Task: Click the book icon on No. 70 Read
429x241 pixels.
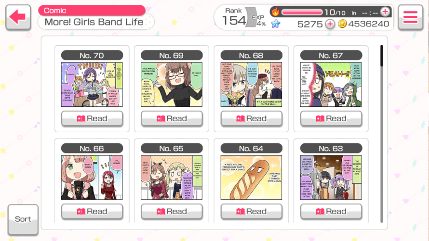Action: (81, 118)
